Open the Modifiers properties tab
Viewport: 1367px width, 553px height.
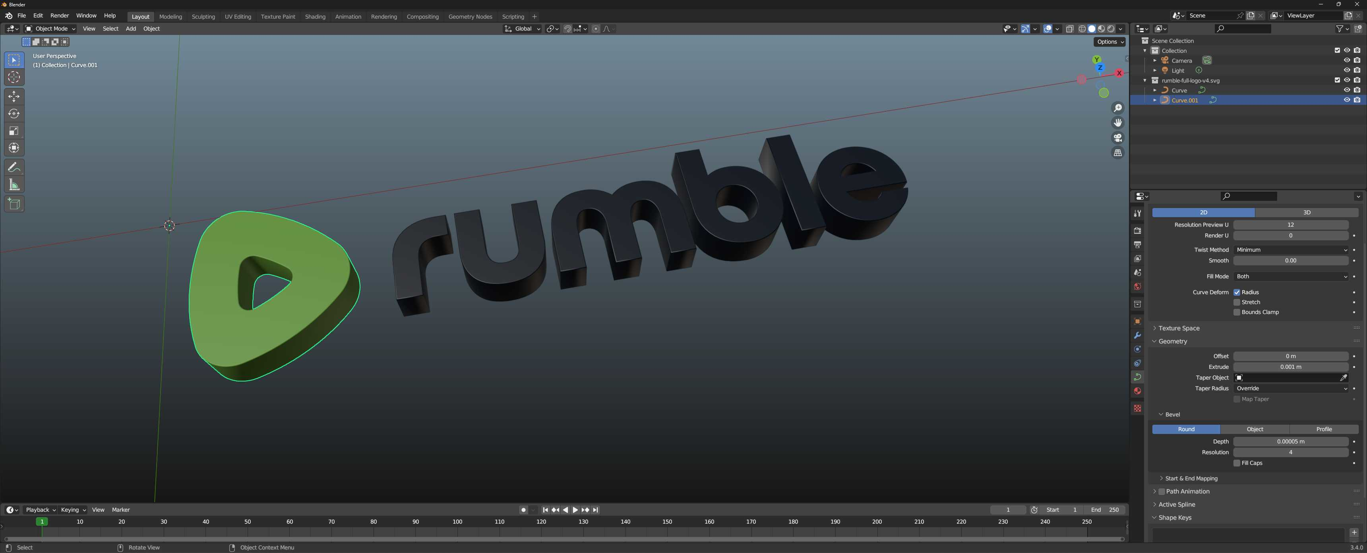point(1137,335)
